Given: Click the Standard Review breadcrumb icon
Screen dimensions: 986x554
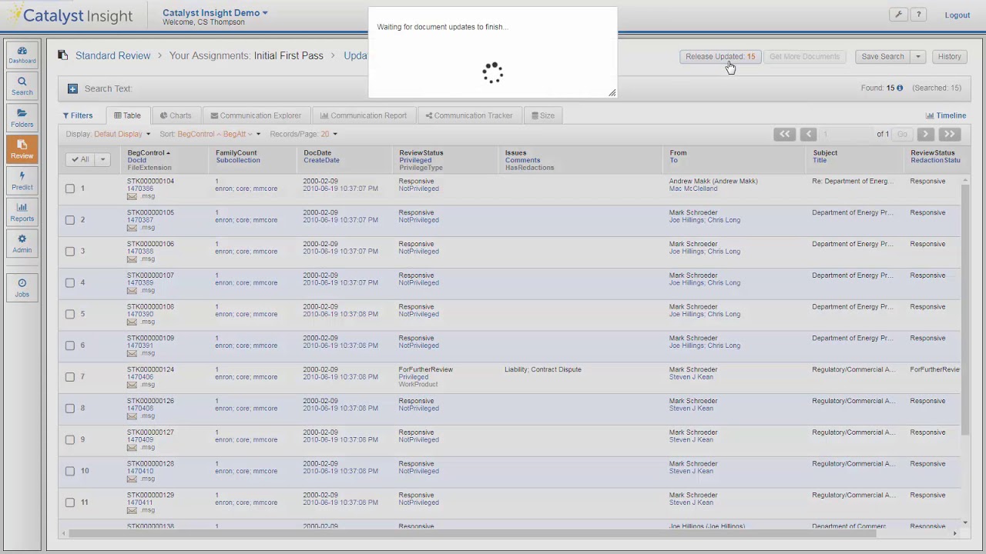Looking at the screenshot, I should click(62, 55).
